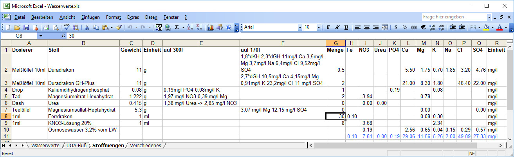Apply red font color A
The height and width of the screenshot is (157, 514).
tap(500, 27)
